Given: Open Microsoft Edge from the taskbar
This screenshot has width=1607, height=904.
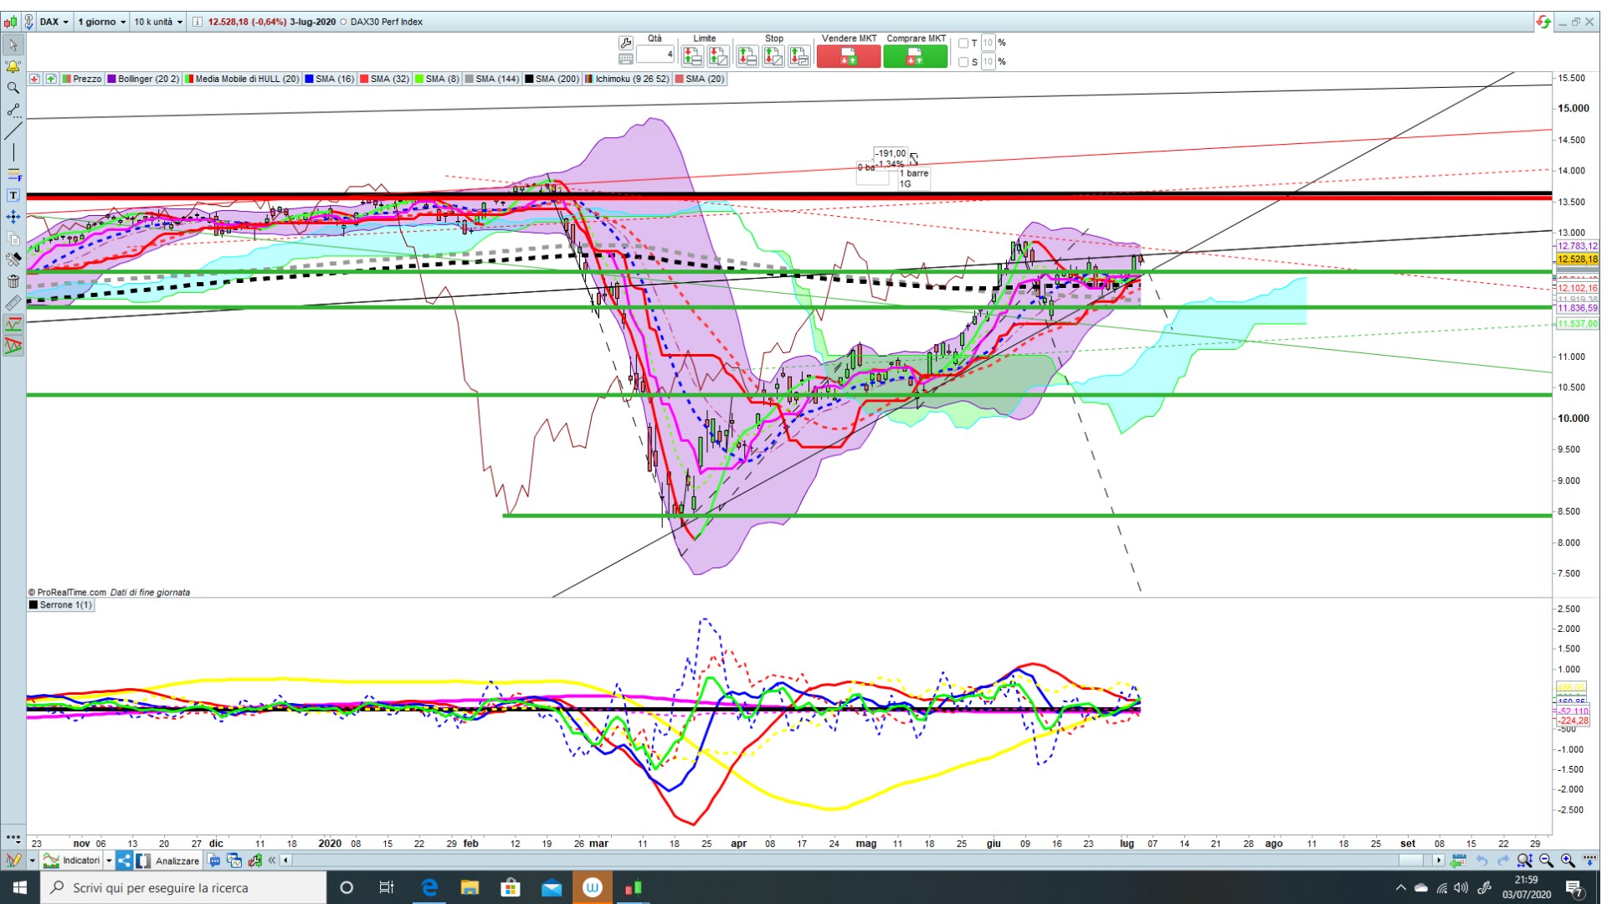Looking at the screenshot, I should pos(429,887).
